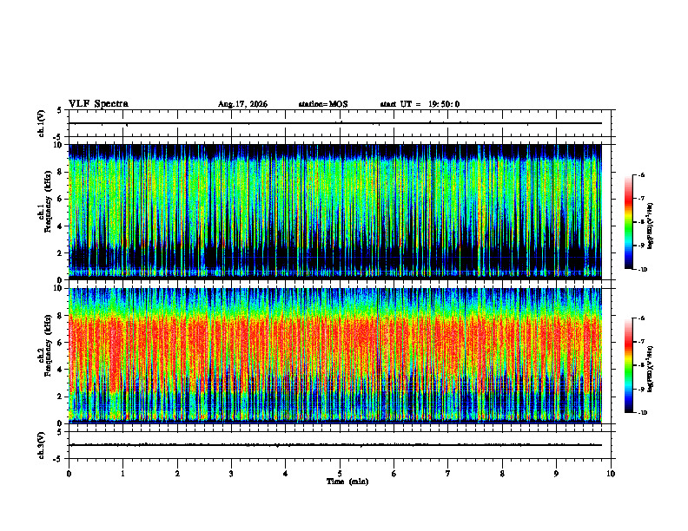Image resolution: width=688 pixels, height=531 pixels.
Task: Click time axis tick label "6"
Action: [x=394, y=474]
